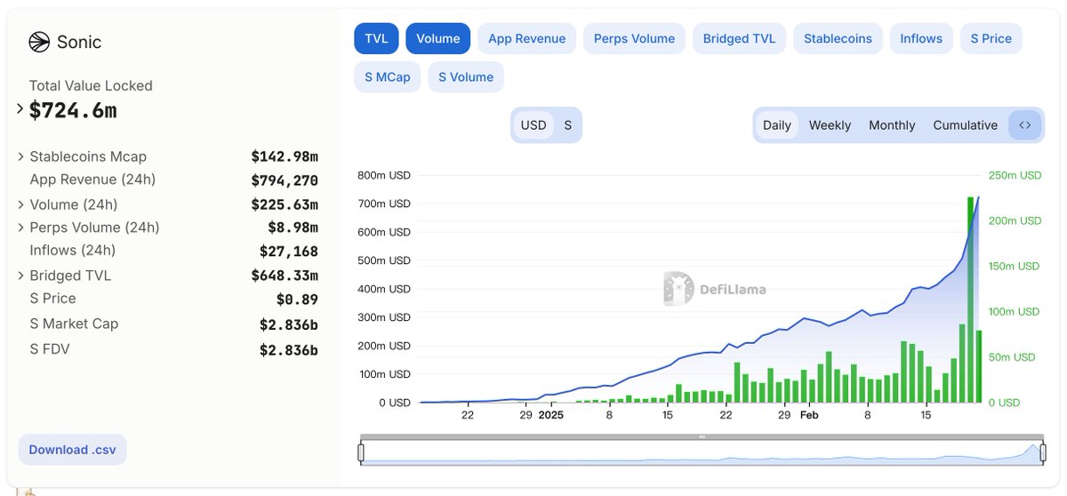Enable the App Revenue chart series

527,38
